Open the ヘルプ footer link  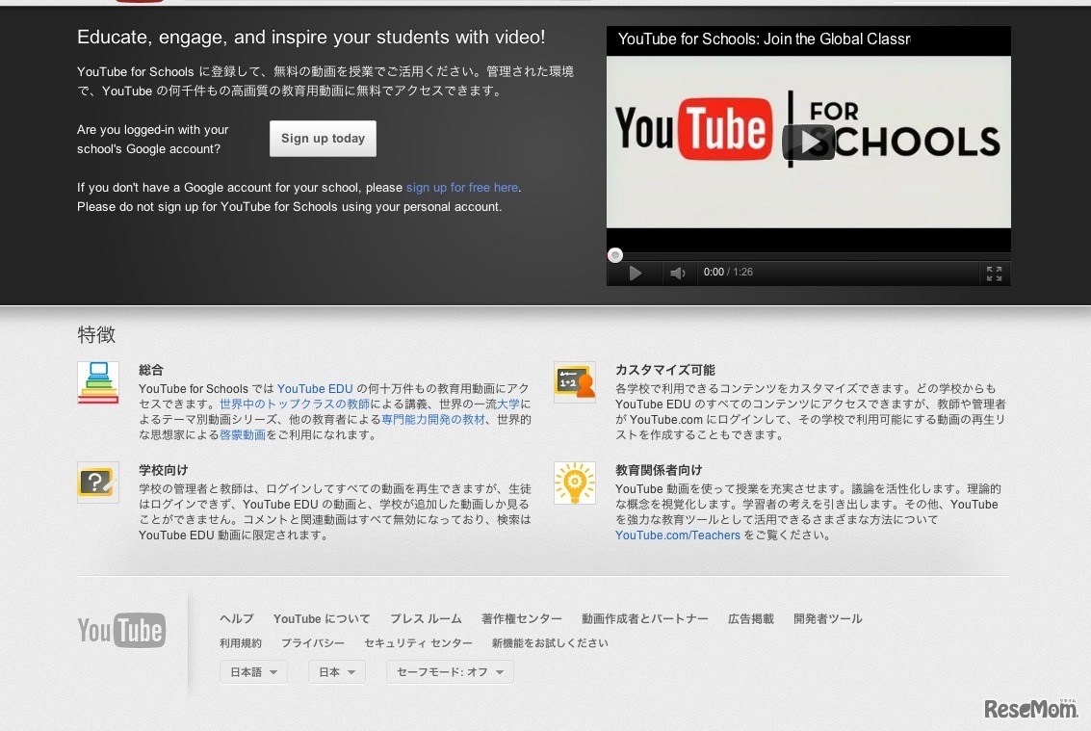point(237,619)
